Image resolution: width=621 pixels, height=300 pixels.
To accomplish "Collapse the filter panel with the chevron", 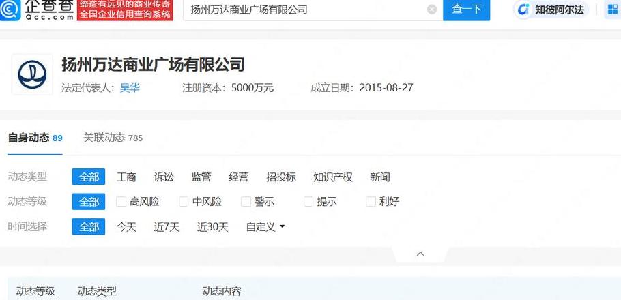I will (x=420, y=254).
